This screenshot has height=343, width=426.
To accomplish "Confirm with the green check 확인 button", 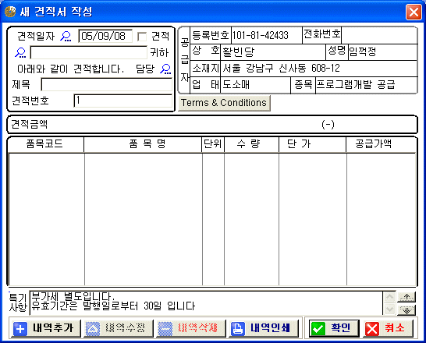I will click(x=334, y=328).
